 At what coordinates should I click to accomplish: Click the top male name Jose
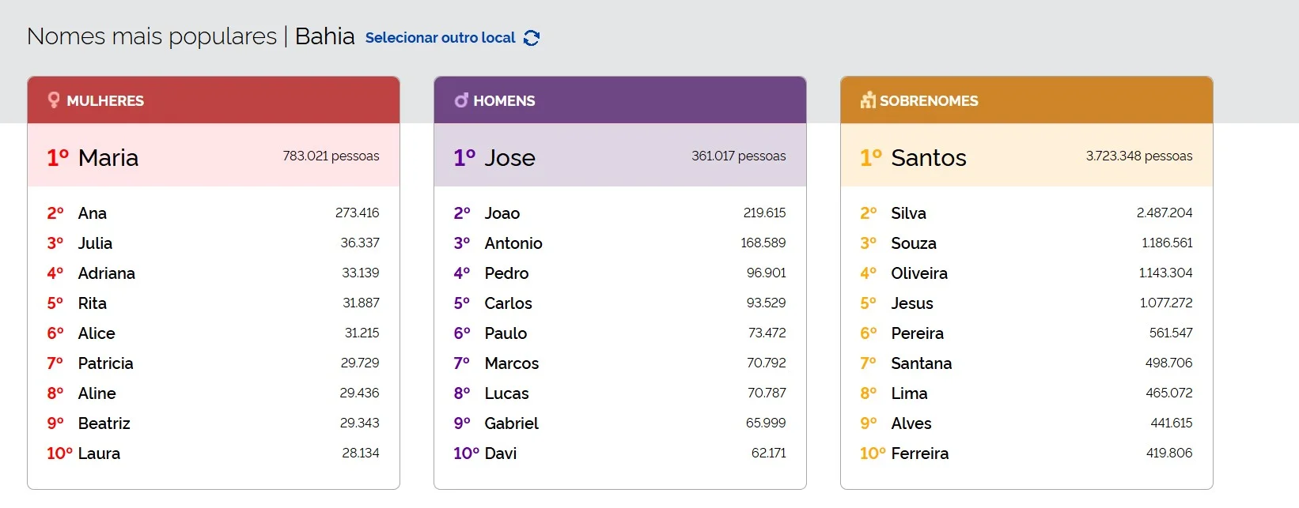pyautogui.click(x=509, y=158)
